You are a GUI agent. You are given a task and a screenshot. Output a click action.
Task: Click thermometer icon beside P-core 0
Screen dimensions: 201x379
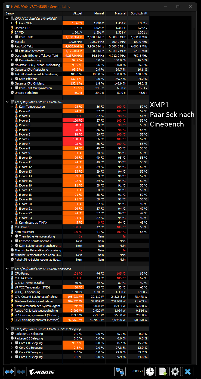[16, 111]
